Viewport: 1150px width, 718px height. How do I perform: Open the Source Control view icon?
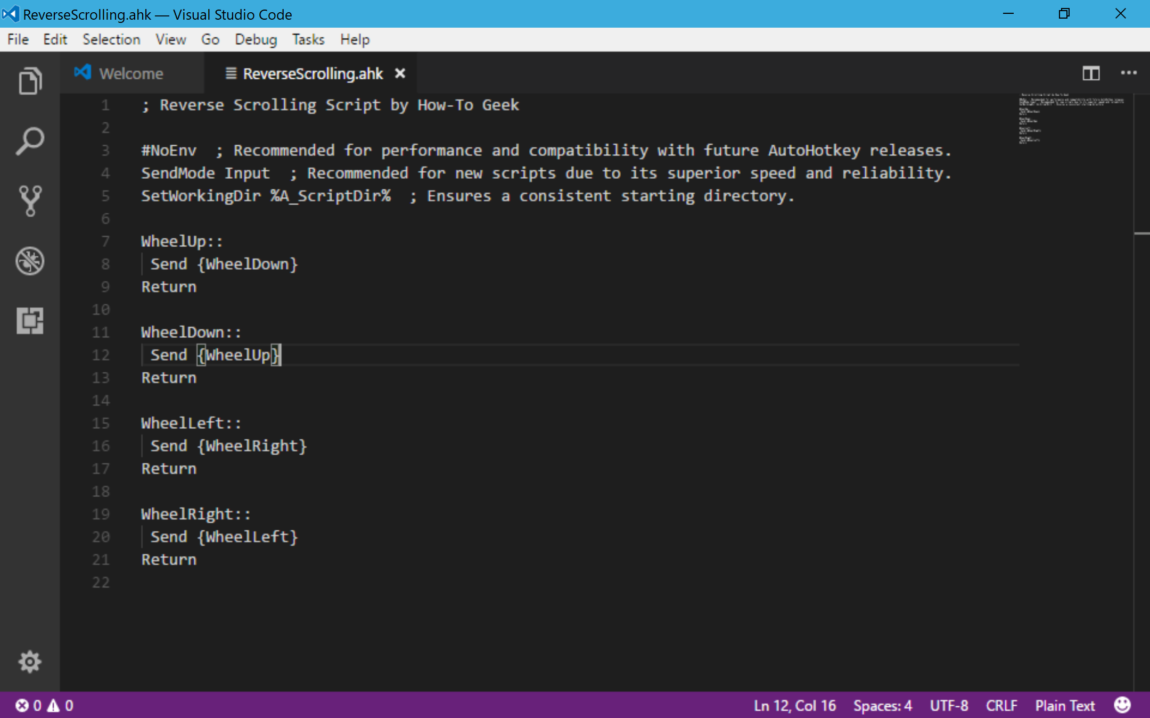pos(30,201)
